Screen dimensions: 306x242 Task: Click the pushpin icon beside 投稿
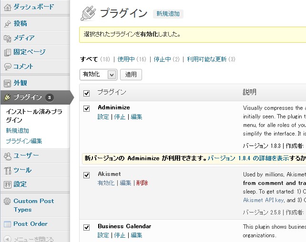coord(8,24)
